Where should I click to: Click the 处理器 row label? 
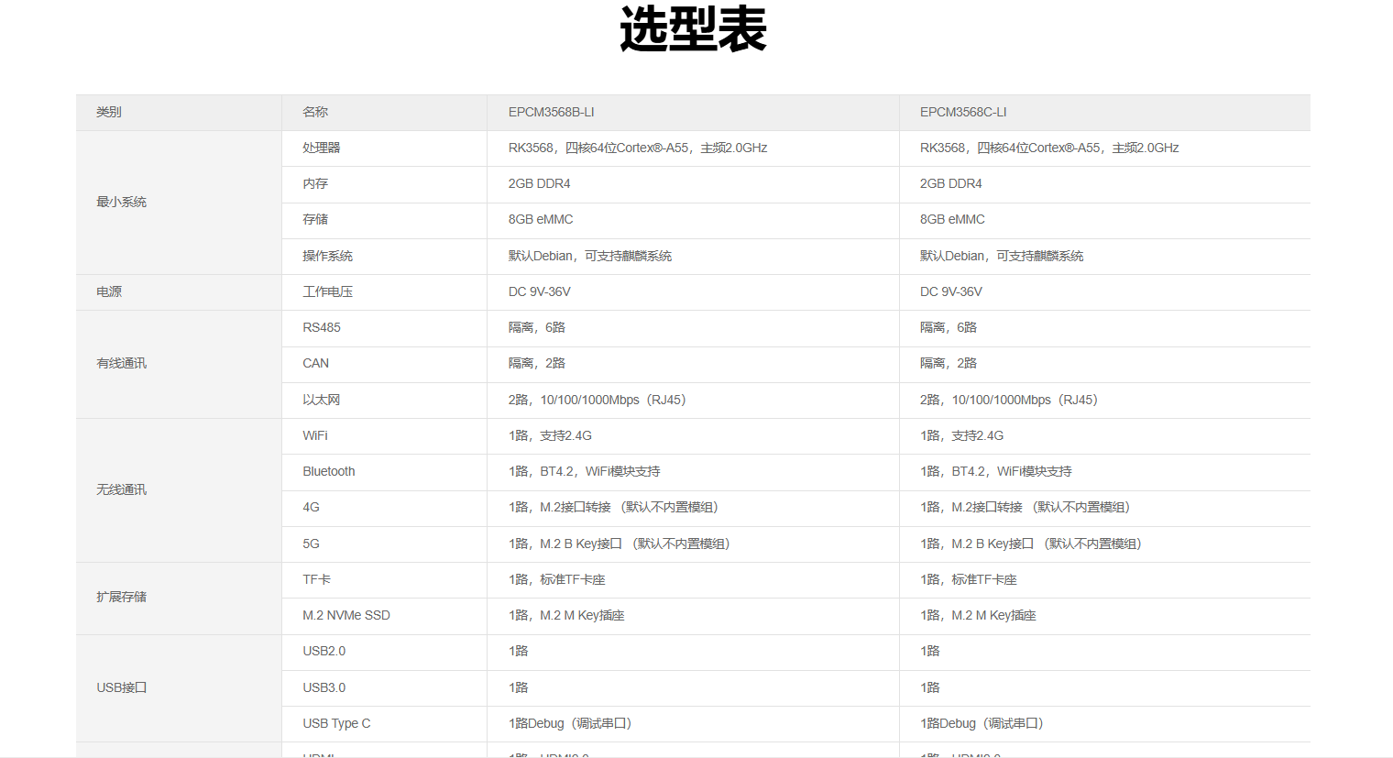point(322,148)
